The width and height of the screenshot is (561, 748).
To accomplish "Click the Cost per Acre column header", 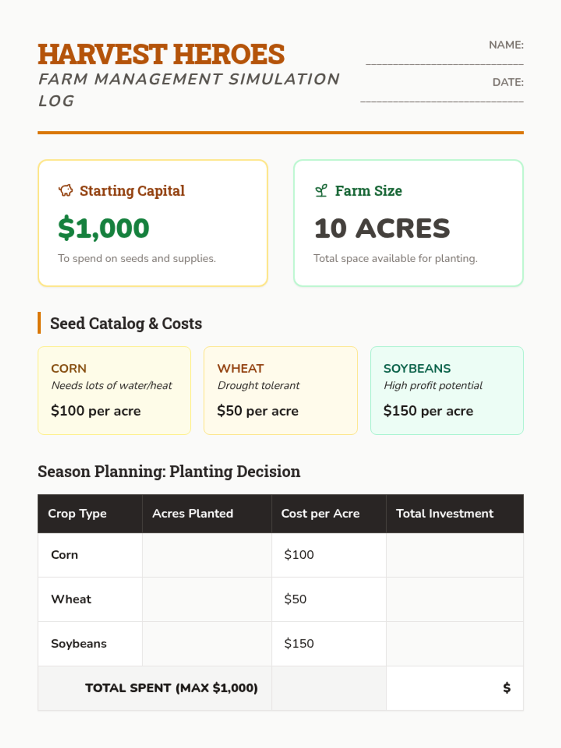I will click(x=320, y=513).
